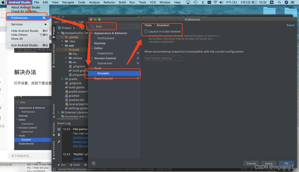Screen dimensions: 299x172
Task: Expand the .idea folder in project tree
Action: point(62,41)
